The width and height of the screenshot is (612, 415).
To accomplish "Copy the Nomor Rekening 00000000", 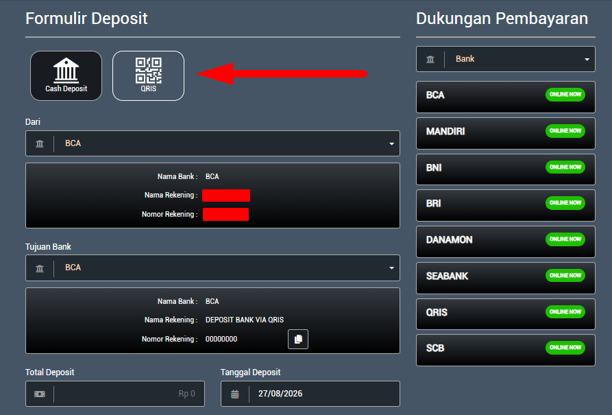I will (x=298, y=339).
